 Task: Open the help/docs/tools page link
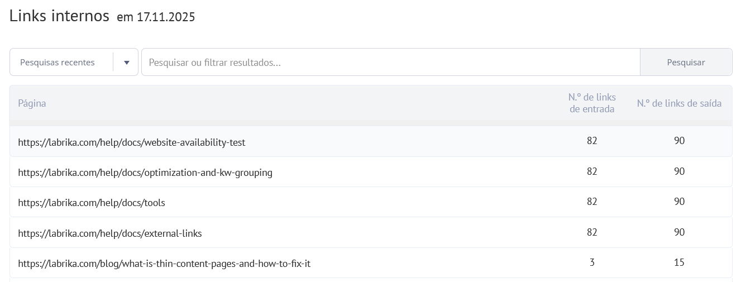click(x=92, y=203)
